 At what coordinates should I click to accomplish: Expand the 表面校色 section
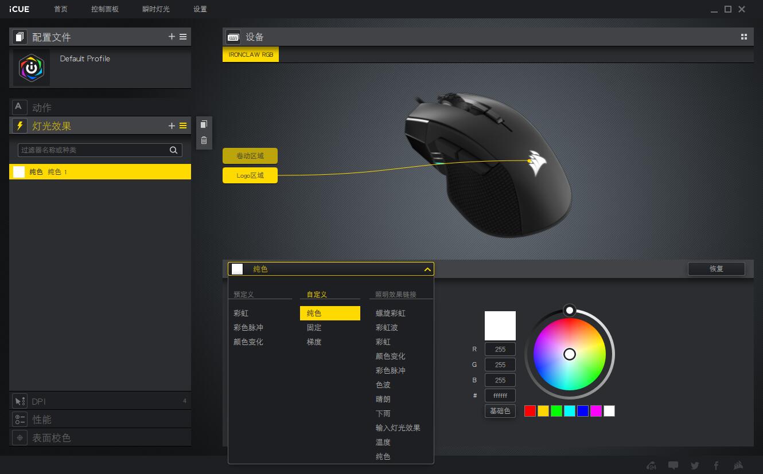pos(100,438)
